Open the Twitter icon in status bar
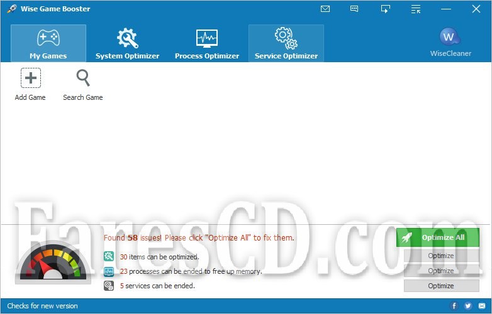The image size is (492, 314). [x=468, y=306]
